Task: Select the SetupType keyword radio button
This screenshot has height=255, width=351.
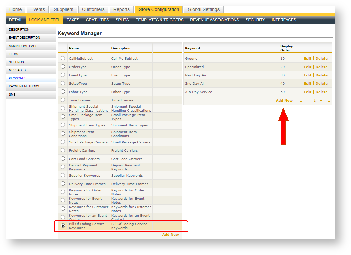Action: [63, 83]
